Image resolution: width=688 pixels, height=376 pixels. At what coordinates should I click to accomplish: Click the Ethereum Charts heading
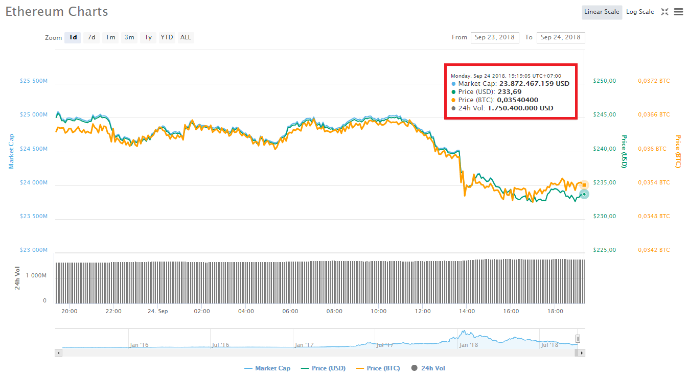(57, 11)
